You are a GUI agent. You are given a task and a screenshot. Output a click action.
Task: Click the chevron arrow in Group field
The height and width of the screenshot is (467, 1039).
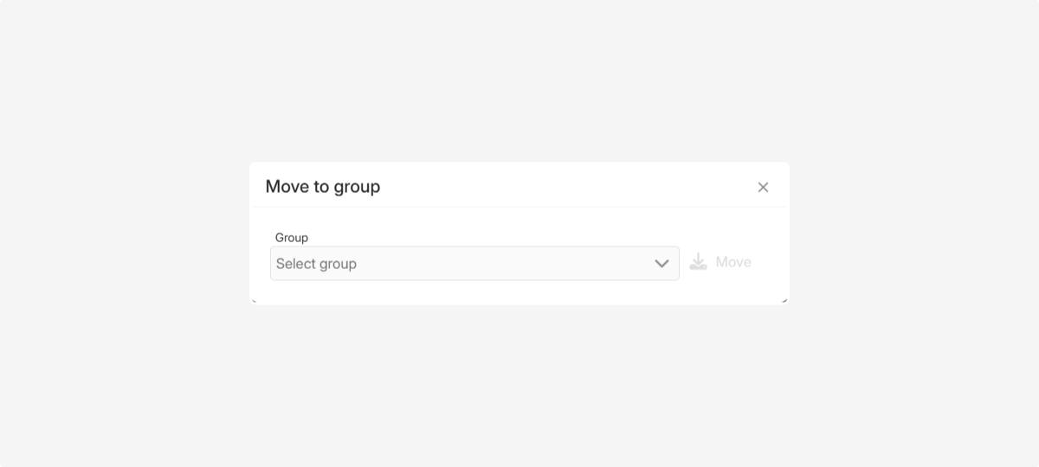[661, 264]
